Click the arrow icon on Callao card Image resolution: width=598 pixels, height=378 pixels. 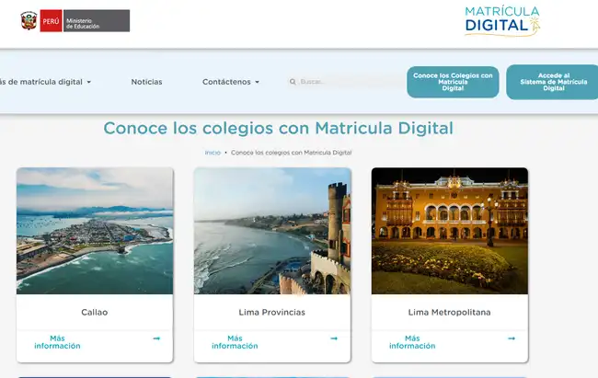(156, 338)
